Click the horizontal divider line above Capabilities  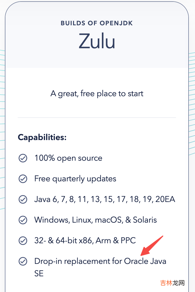(x=97, y=118)
